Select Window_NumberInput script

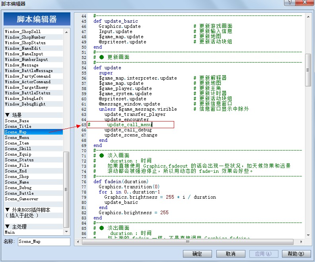tap(33, 59)
